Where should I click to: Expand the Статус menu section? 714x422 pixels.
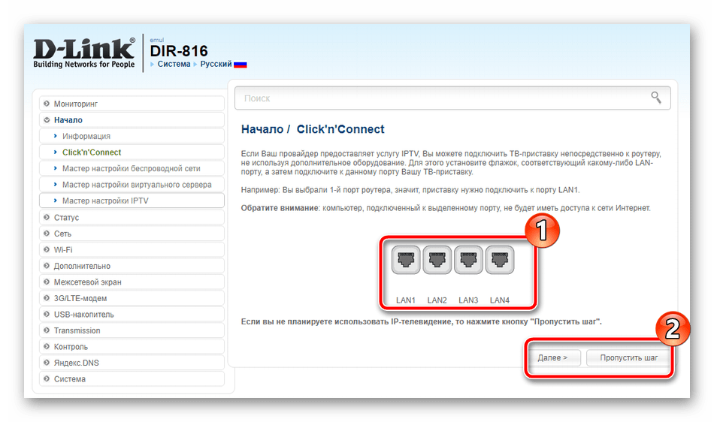click(132, 217)
